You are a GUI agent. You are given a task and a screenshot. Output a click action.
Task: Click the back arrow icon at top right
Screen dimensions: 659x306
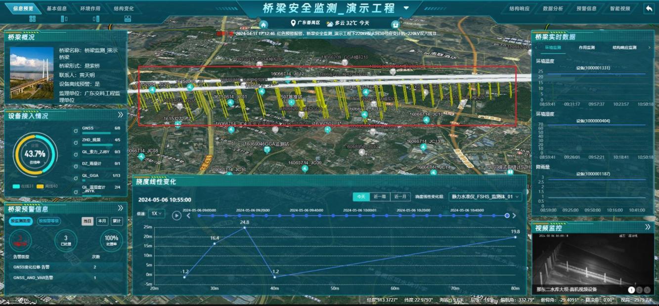point(649,8)
